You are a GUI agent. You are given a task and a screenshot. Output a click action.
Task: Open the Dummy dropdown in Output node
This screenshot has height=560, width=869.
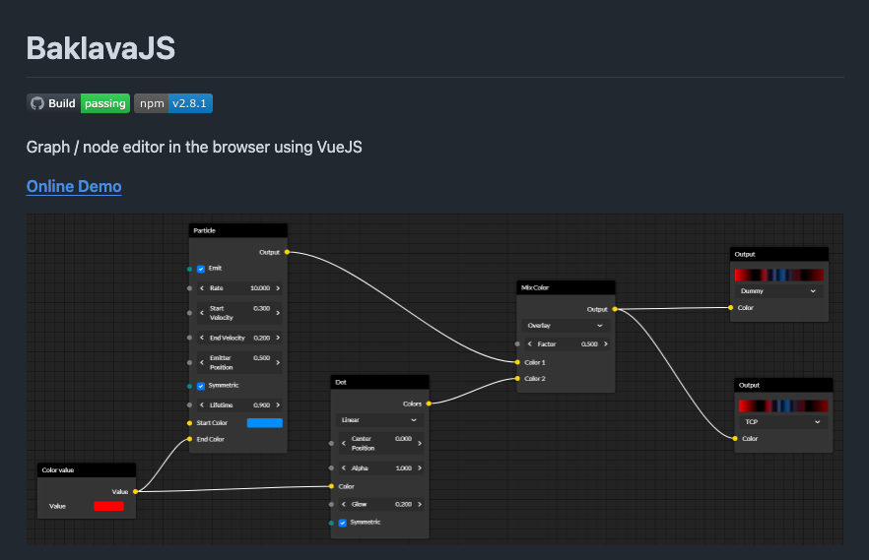[779, 291]
